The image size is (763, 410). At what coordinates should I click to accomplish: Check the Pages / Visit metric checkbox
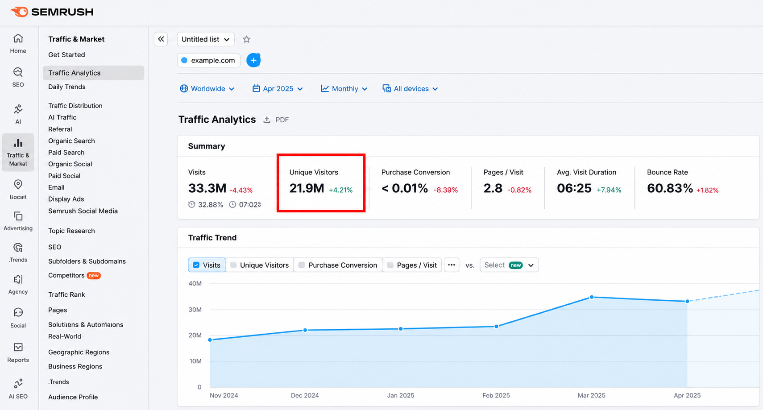pyautogui.click(x=390, y=265)
